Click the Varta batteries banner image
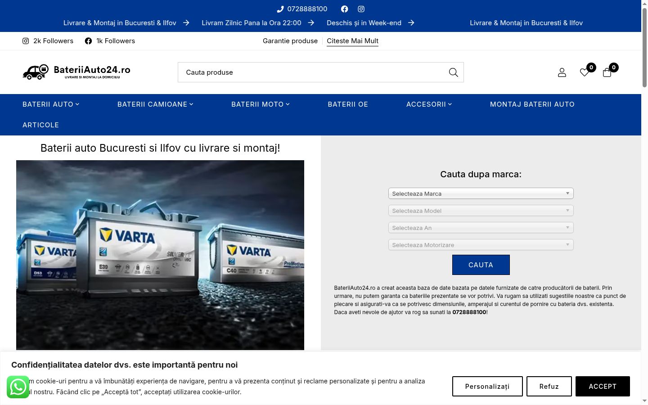The height and width of the screenshot is (405, 648). pos(160,255)
